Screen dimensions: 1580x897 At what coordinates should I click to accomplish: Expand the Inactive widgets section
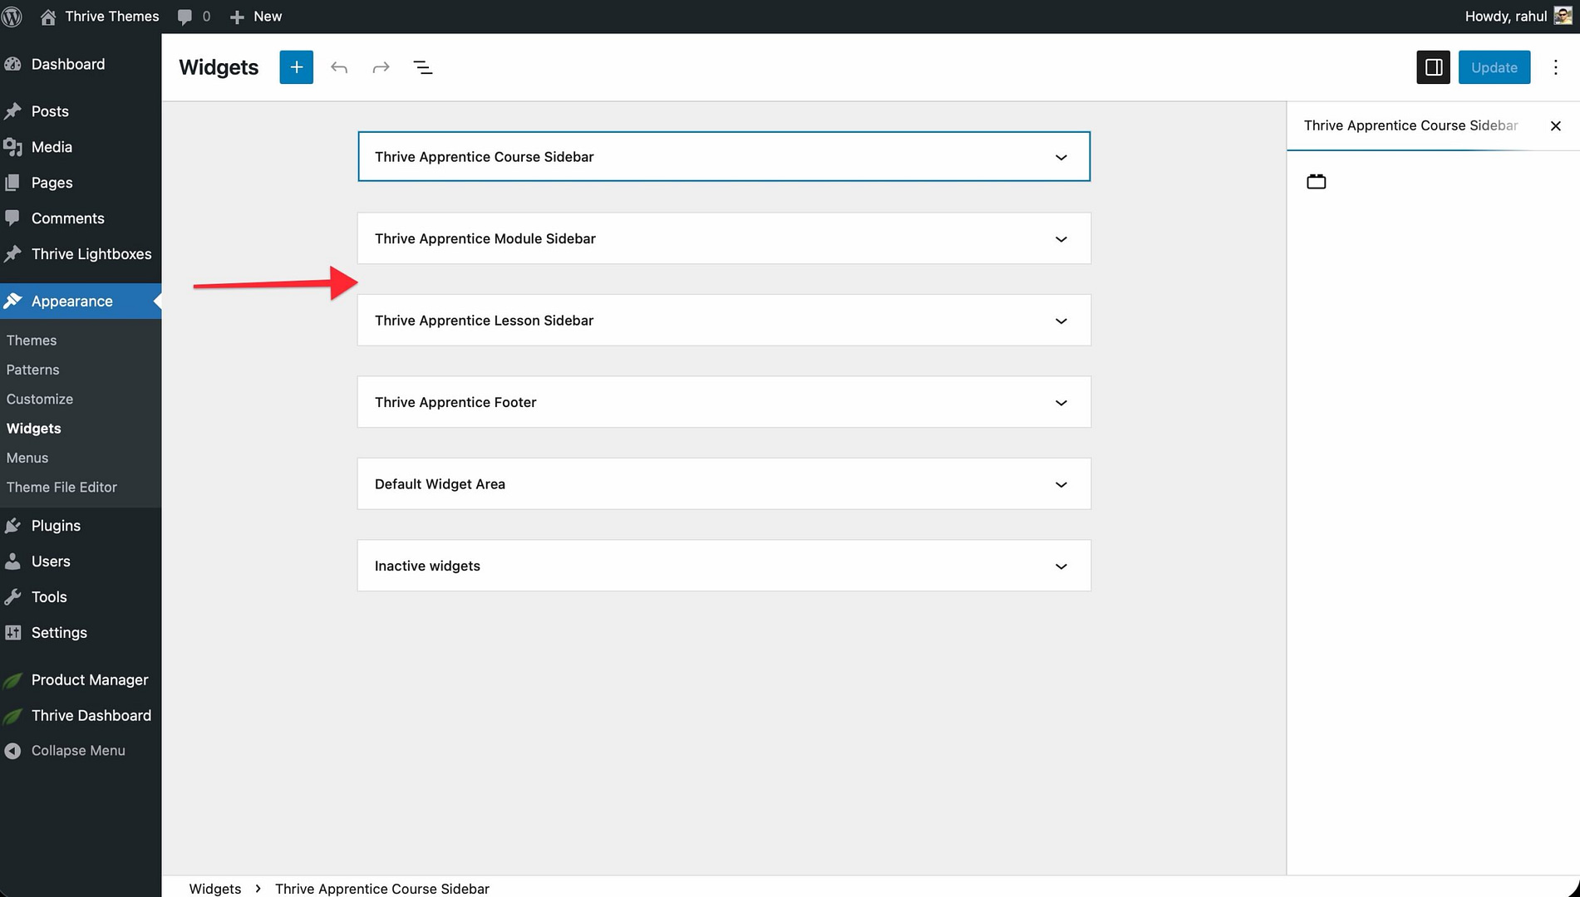click(x=1061, y=566)
